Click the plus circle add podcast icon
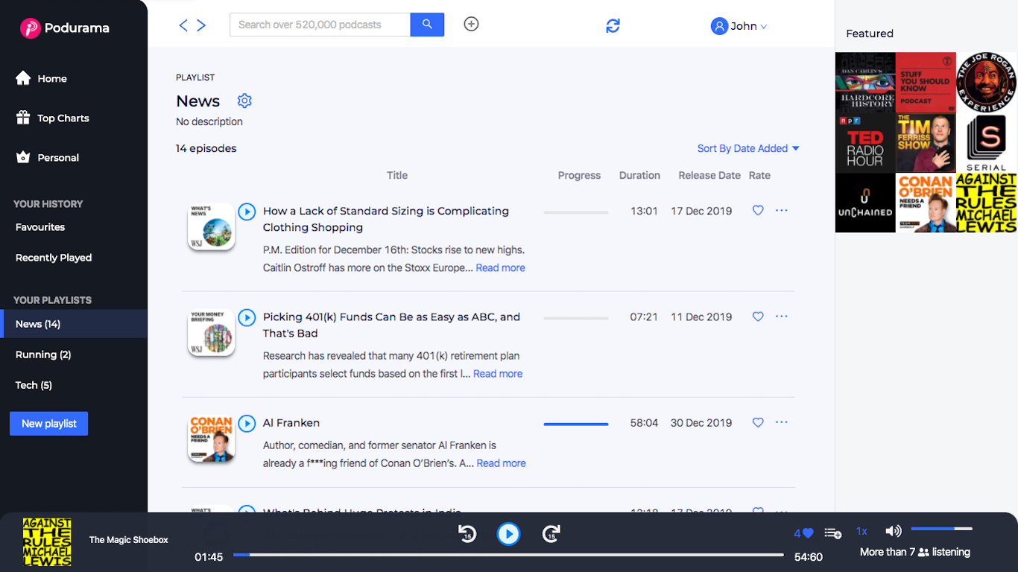Image resolution: width=1018 pixels, height=572 pixels. [471, 24]
